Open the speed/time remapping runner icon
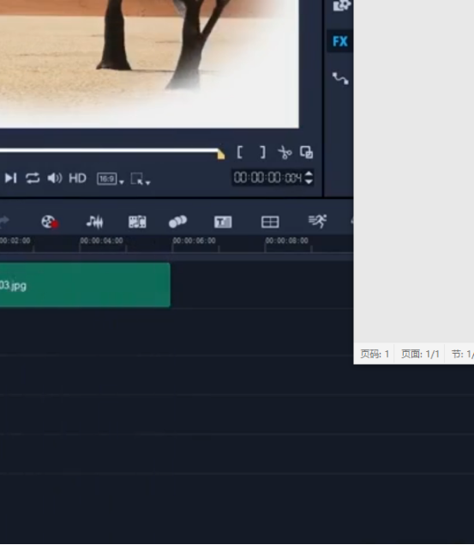This screenshot has width=474, height=545. point(317,221)
